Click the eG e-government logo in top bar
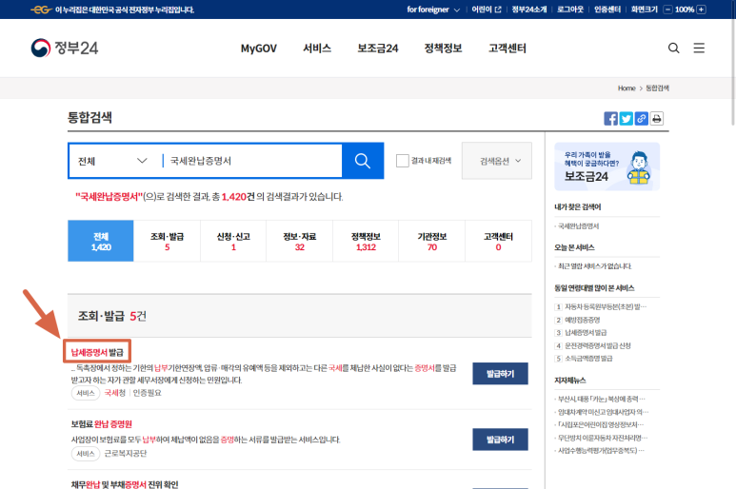 pos(41,10)
